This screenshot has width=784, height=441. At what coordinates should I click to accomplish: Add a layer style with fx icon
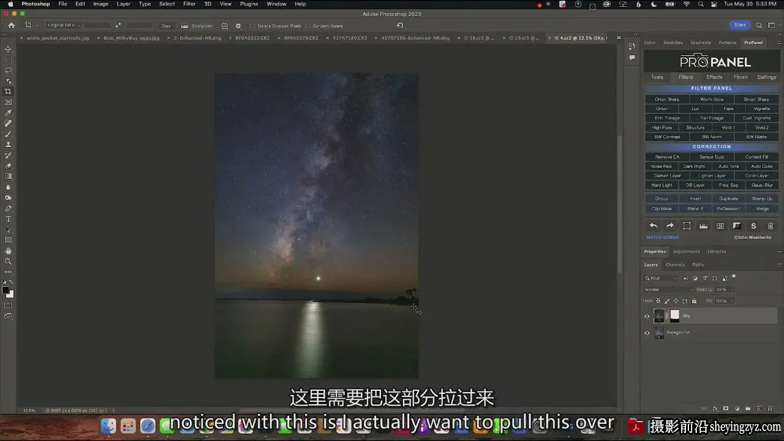click(715, 409)
